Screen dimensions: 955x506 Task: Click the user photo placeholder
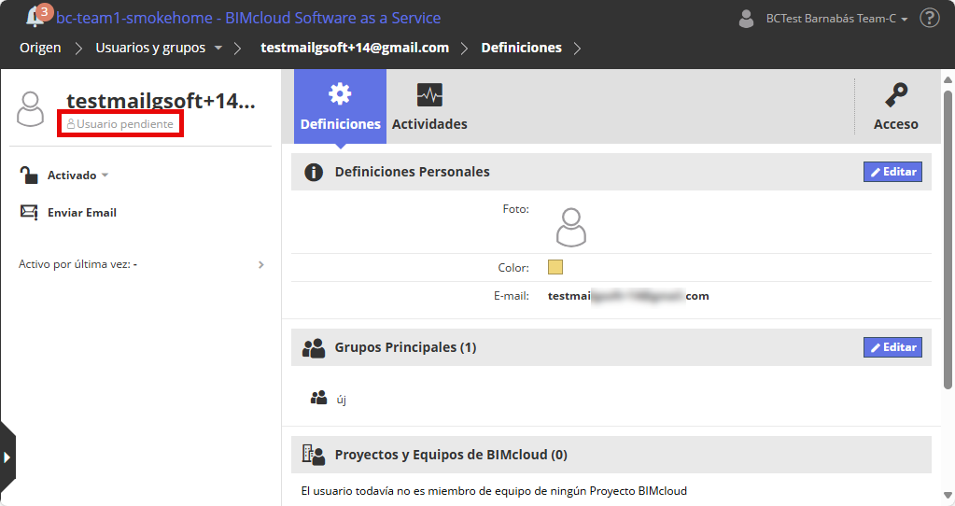coord(570,227)
